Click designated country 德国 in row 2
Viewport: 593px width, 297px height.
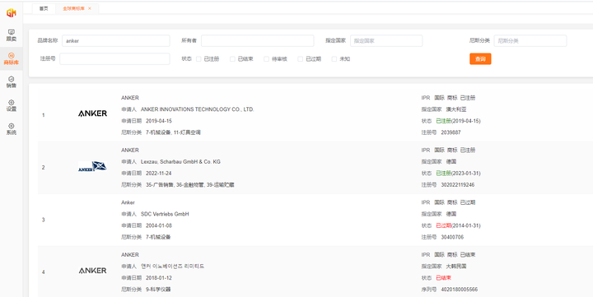[x=451, y=162]
